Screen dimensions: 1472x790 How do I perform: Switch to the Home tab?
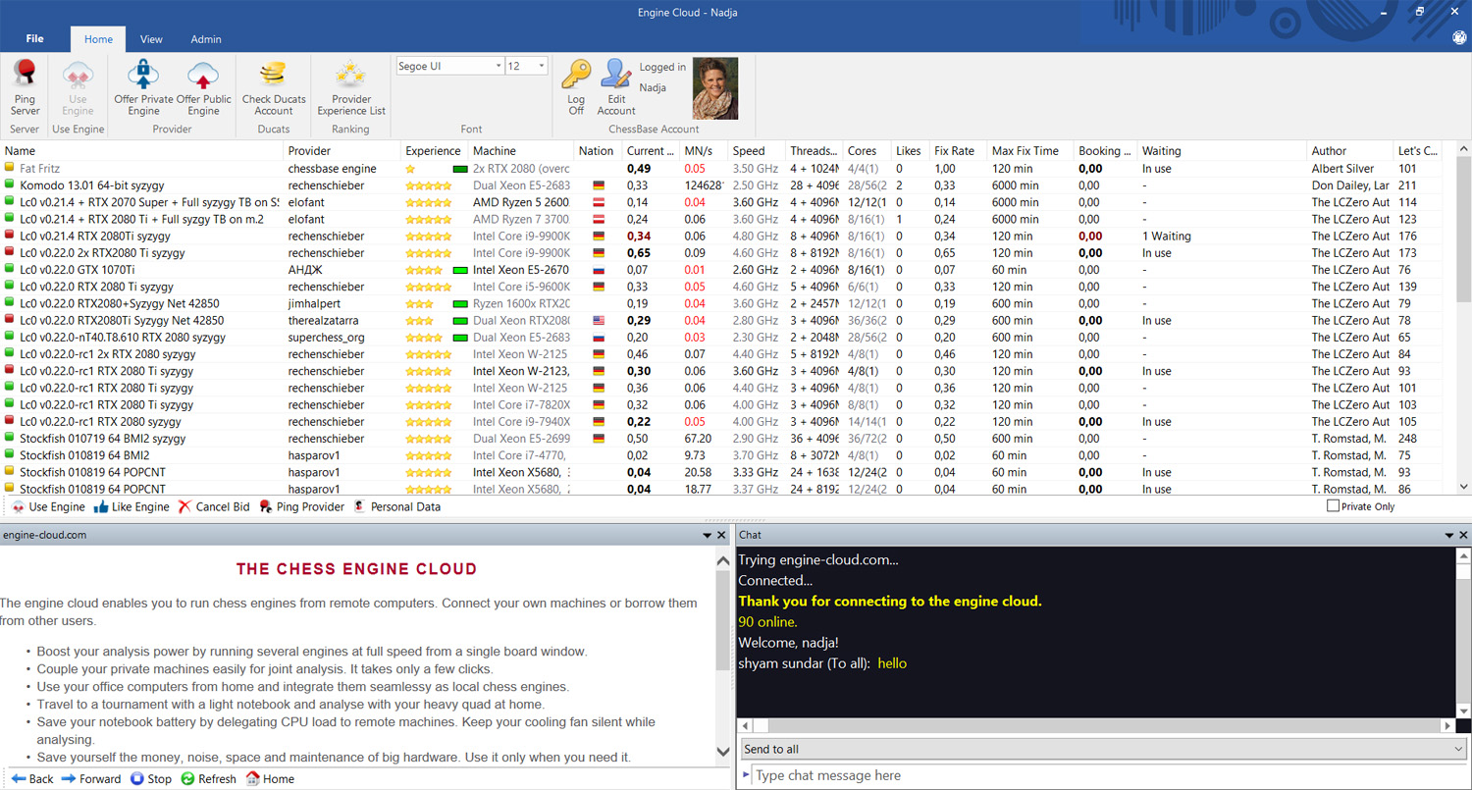(x=98, y=39)
